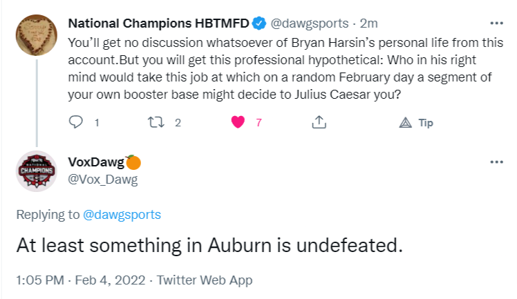Viewport: 517px width, 299px height.
Task: Open the VoxDawg display name
Action: point(96,162)
